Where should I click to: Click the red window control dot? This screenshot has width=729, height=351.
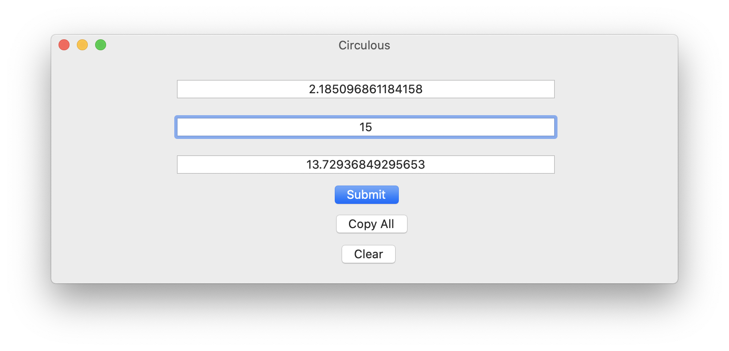coord(64,45)
